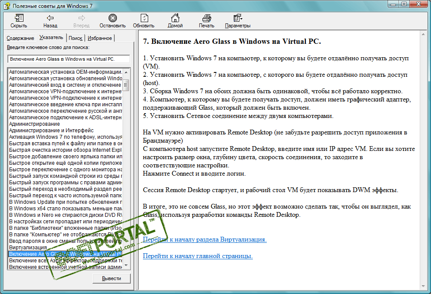Select 'Включение встроенной учетной записи' entry
Image resolution: width=431 pixels, height=294 pixels.
[x=66, y=267]
